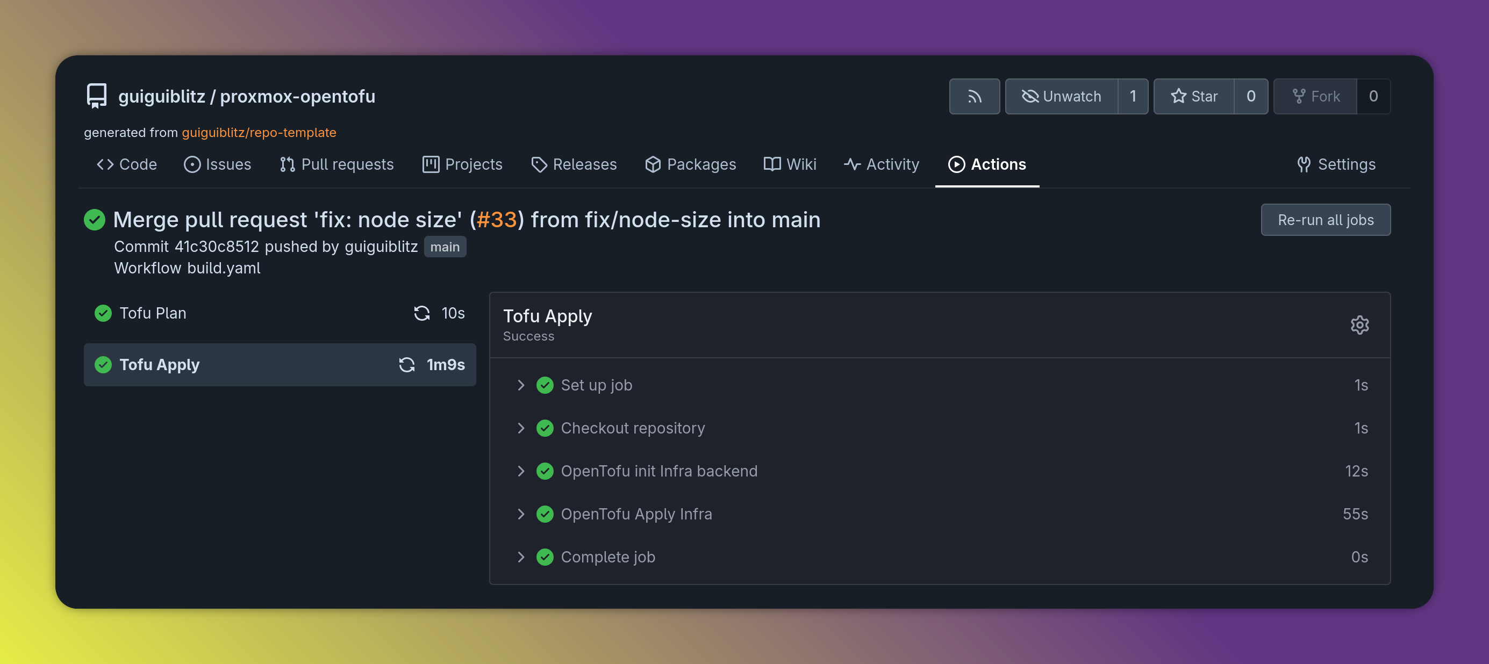Follow the guiguiblitz/repo-template link
The width and height of the screenshot is (1489, 664).
click(259, 132)
